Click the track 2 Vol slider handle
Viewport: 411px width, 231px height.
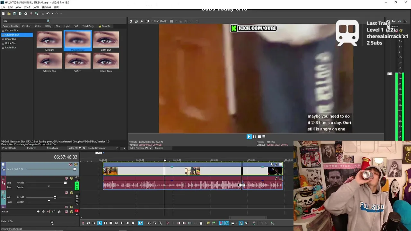pyautogui.click(x=65, y=183)
